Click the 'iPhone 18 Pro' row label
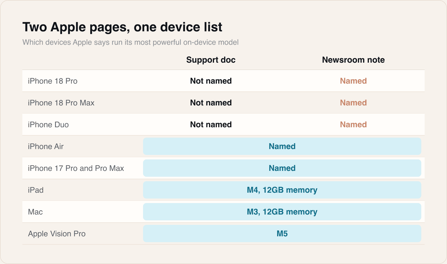Viewport: 447px width, 264px height. pos(53,81)
